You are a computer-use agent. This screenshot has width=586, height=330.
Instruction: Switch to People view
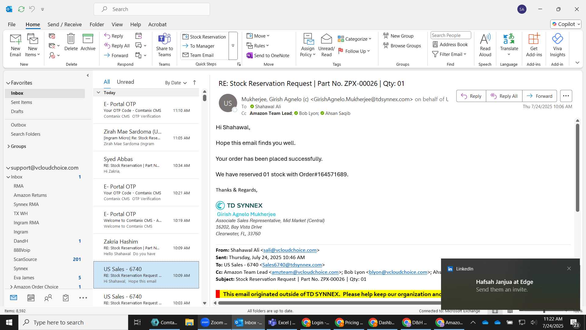pyautogui.click(x=48, y=298)
